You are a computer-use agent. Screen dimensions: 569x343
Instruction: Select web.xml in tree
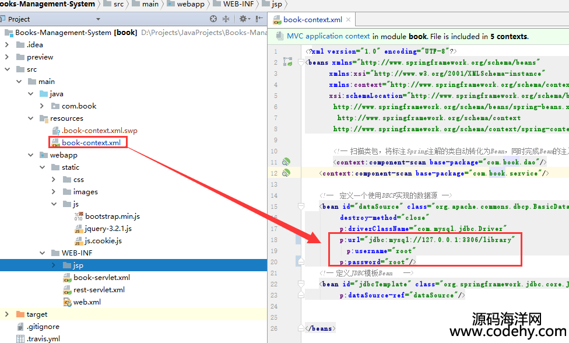(x=82, y=302)
